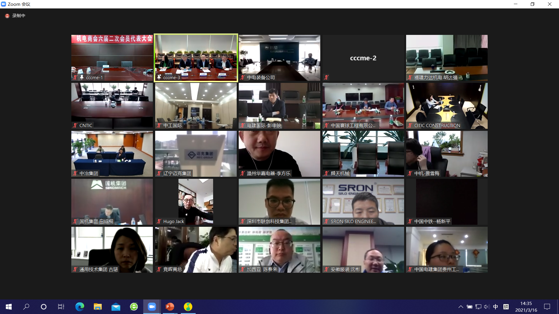Screen dimensions: 559x314
Task: Select the 国机集团 白绍桐 video tile
Action: point(112,202)
